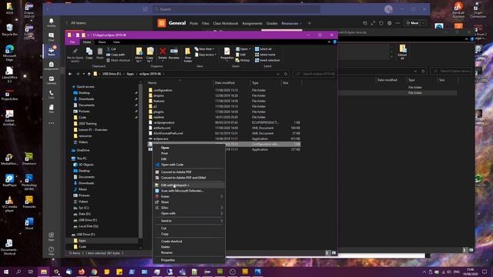
Task: Click the ribbon Paste icon
Action: coord(99,53)
